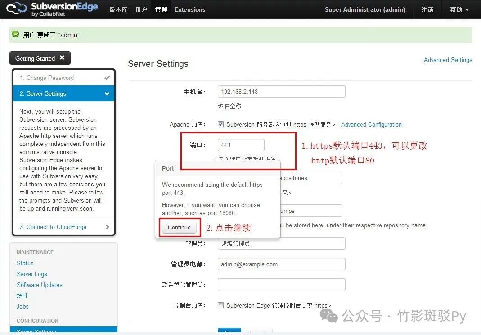Toggle Apache https encryption checkbox
481x335 pixels.
(x=220, y=124)
